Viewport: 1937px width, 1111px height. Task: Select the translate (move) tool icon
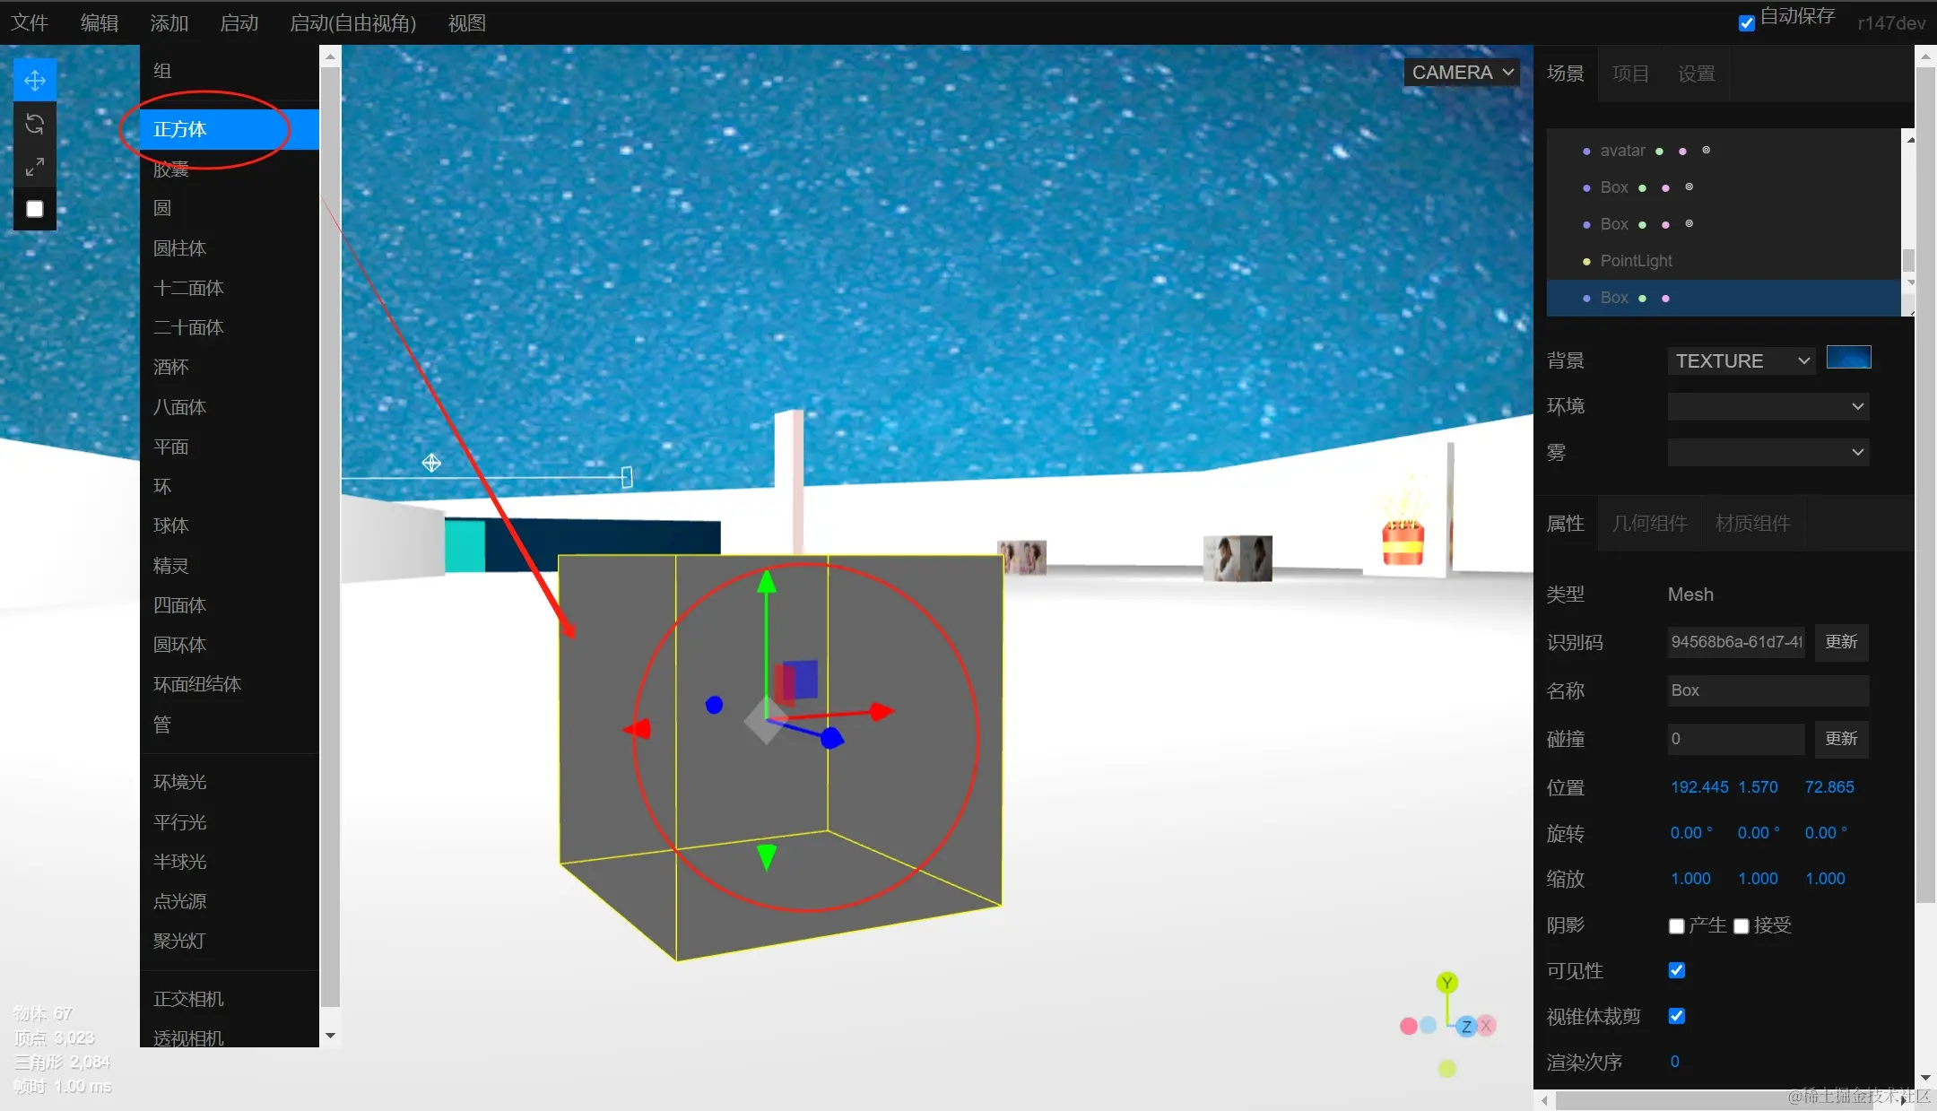[x=35, y=81]
